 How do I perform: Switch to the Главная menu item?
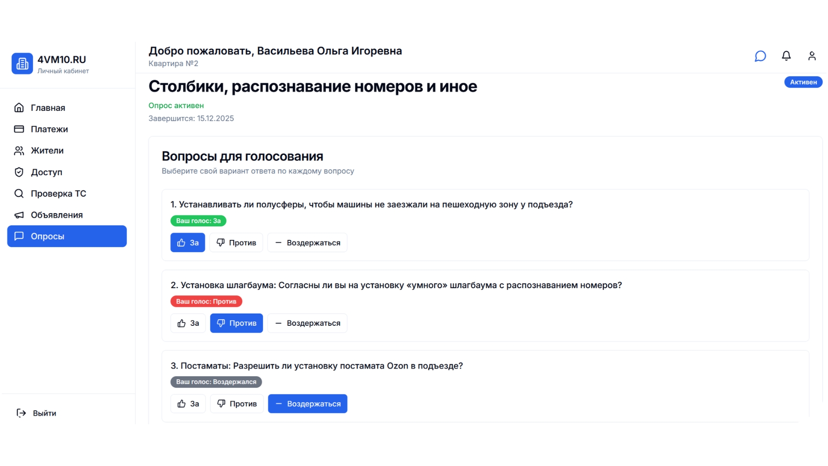48,107
